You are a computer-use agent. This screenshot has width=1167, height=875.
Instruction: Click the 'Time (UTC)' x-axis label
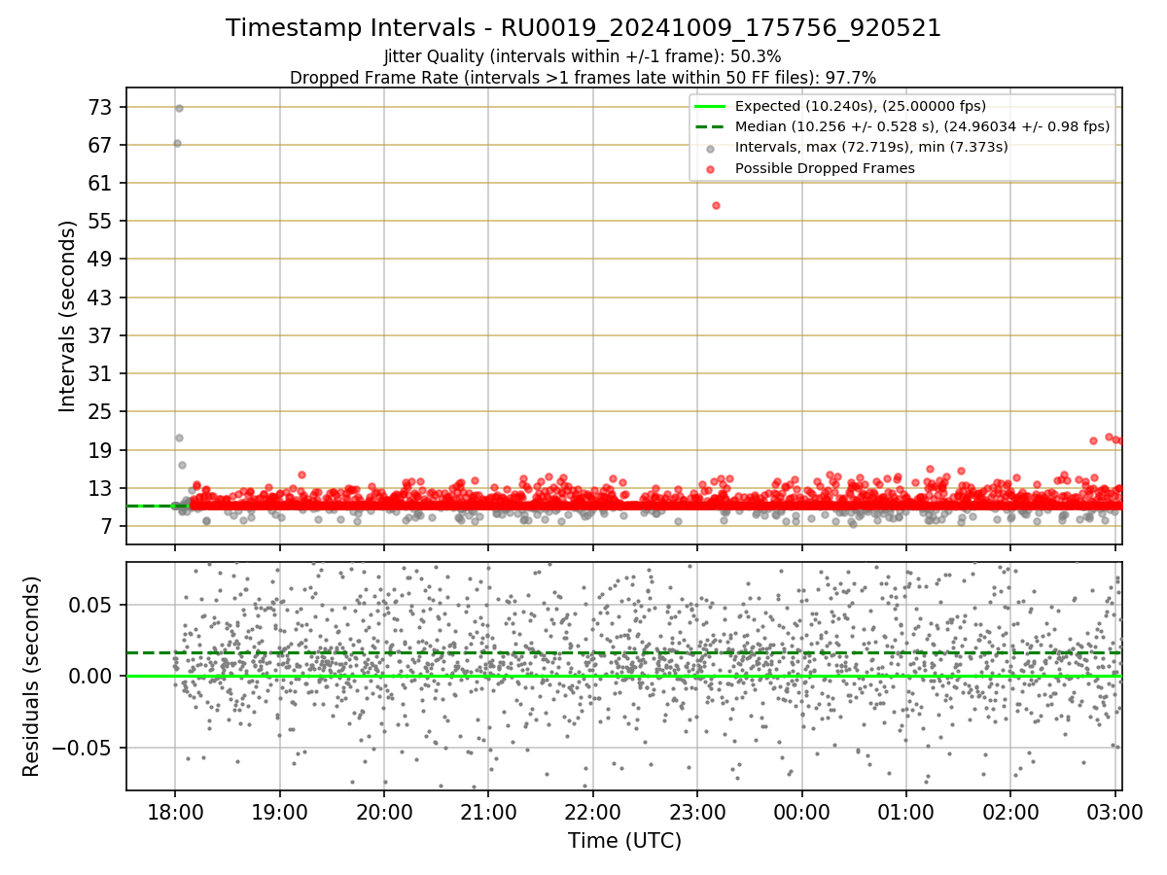click(624, 840)
